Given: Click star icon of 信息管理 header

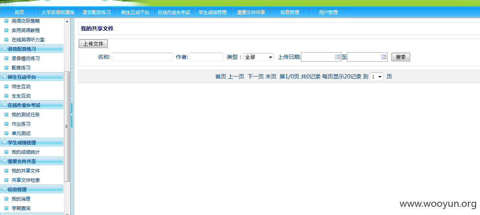Looking at the screenshot, I should pos(4,189).
